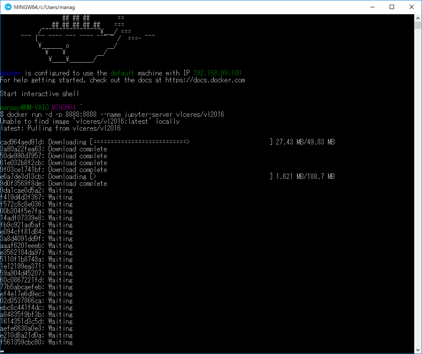Close the MINGW64 terminal window

click(412, 7)
